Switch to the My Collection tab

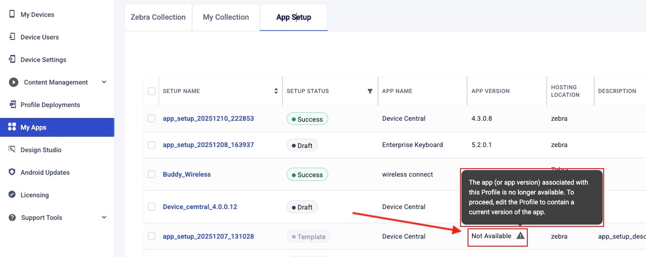click(x=226, y=17)
